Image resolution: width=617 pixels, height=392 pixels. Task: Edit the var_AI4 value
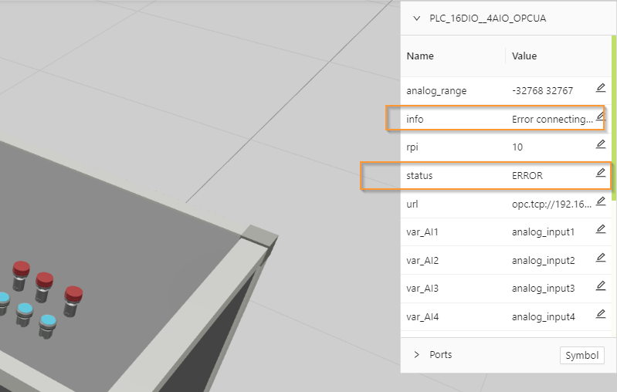(601, 314)
